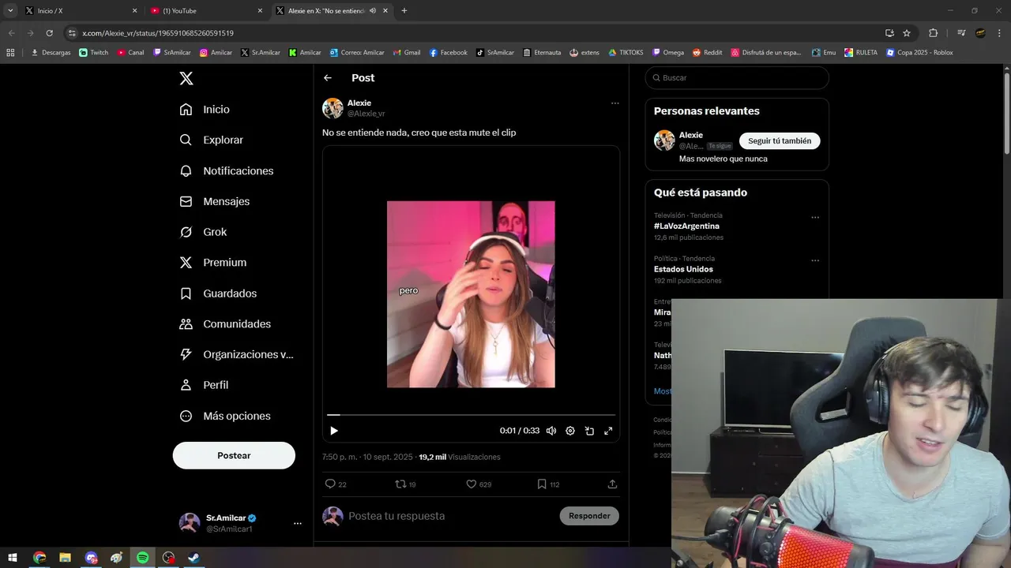
Task: Open video settings gear
Action: [570, 431]
